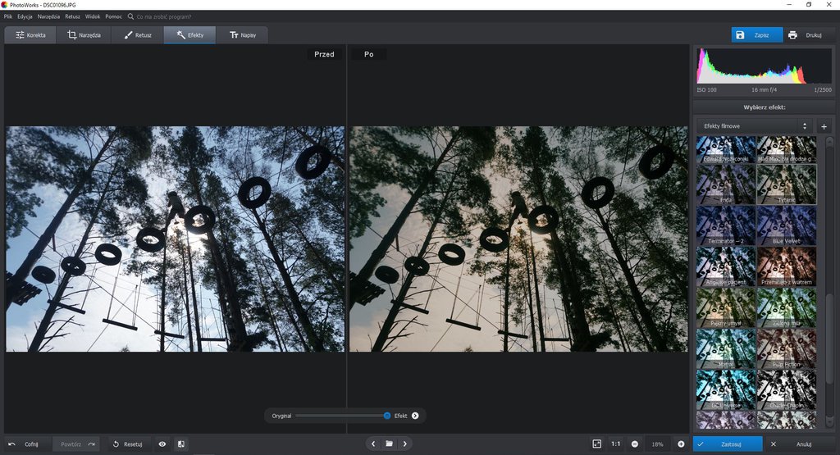The image size is (840, 455).
Task: Click the 'ISO 100' value
Action: pyautogui.click(x=706, y=90)
